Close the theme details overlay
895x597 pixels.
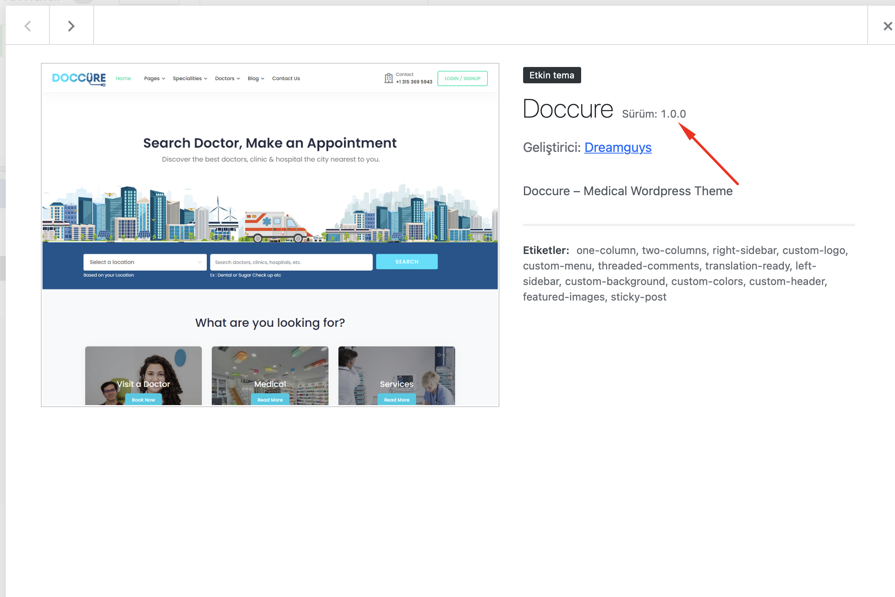pos(887,26)
